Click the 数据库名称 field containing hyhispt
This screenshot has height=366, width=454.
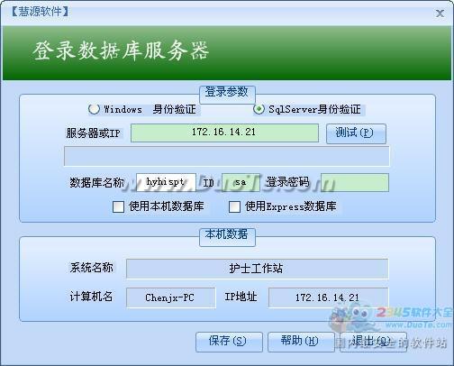(x=166, y=182)
